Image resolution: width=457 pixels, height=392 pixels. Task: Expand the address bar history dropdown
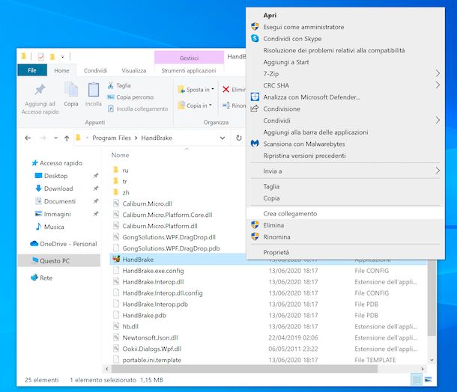pos(223,138)
